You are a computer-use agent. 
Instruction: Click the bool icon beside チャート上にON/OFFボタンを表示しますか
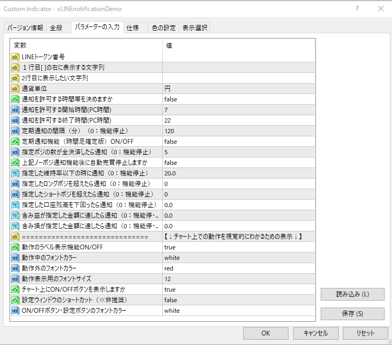pos(15,289)
